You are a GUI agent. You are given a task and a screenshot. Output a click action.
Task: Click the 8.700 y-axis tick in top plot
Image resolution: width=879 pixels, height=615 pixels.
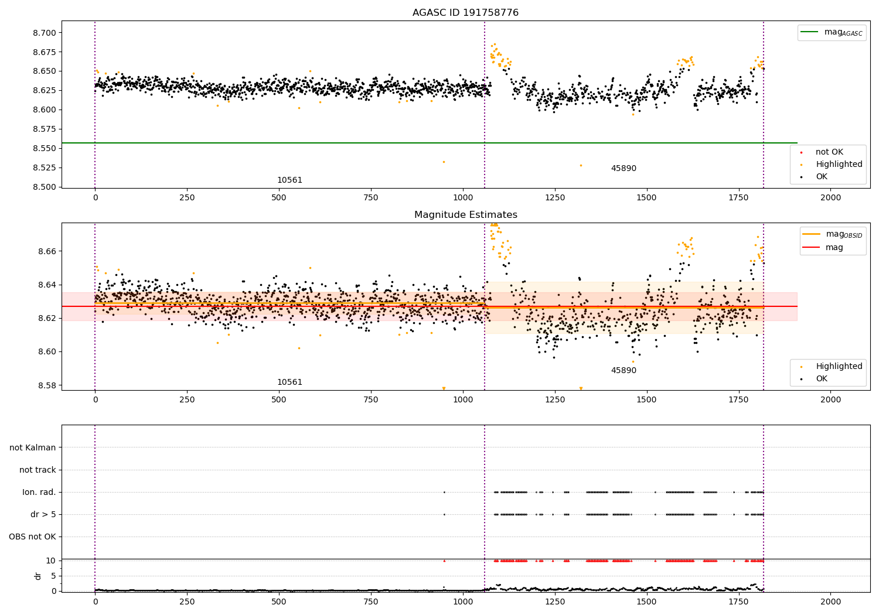pyautogui.click(x=45, y=33)
